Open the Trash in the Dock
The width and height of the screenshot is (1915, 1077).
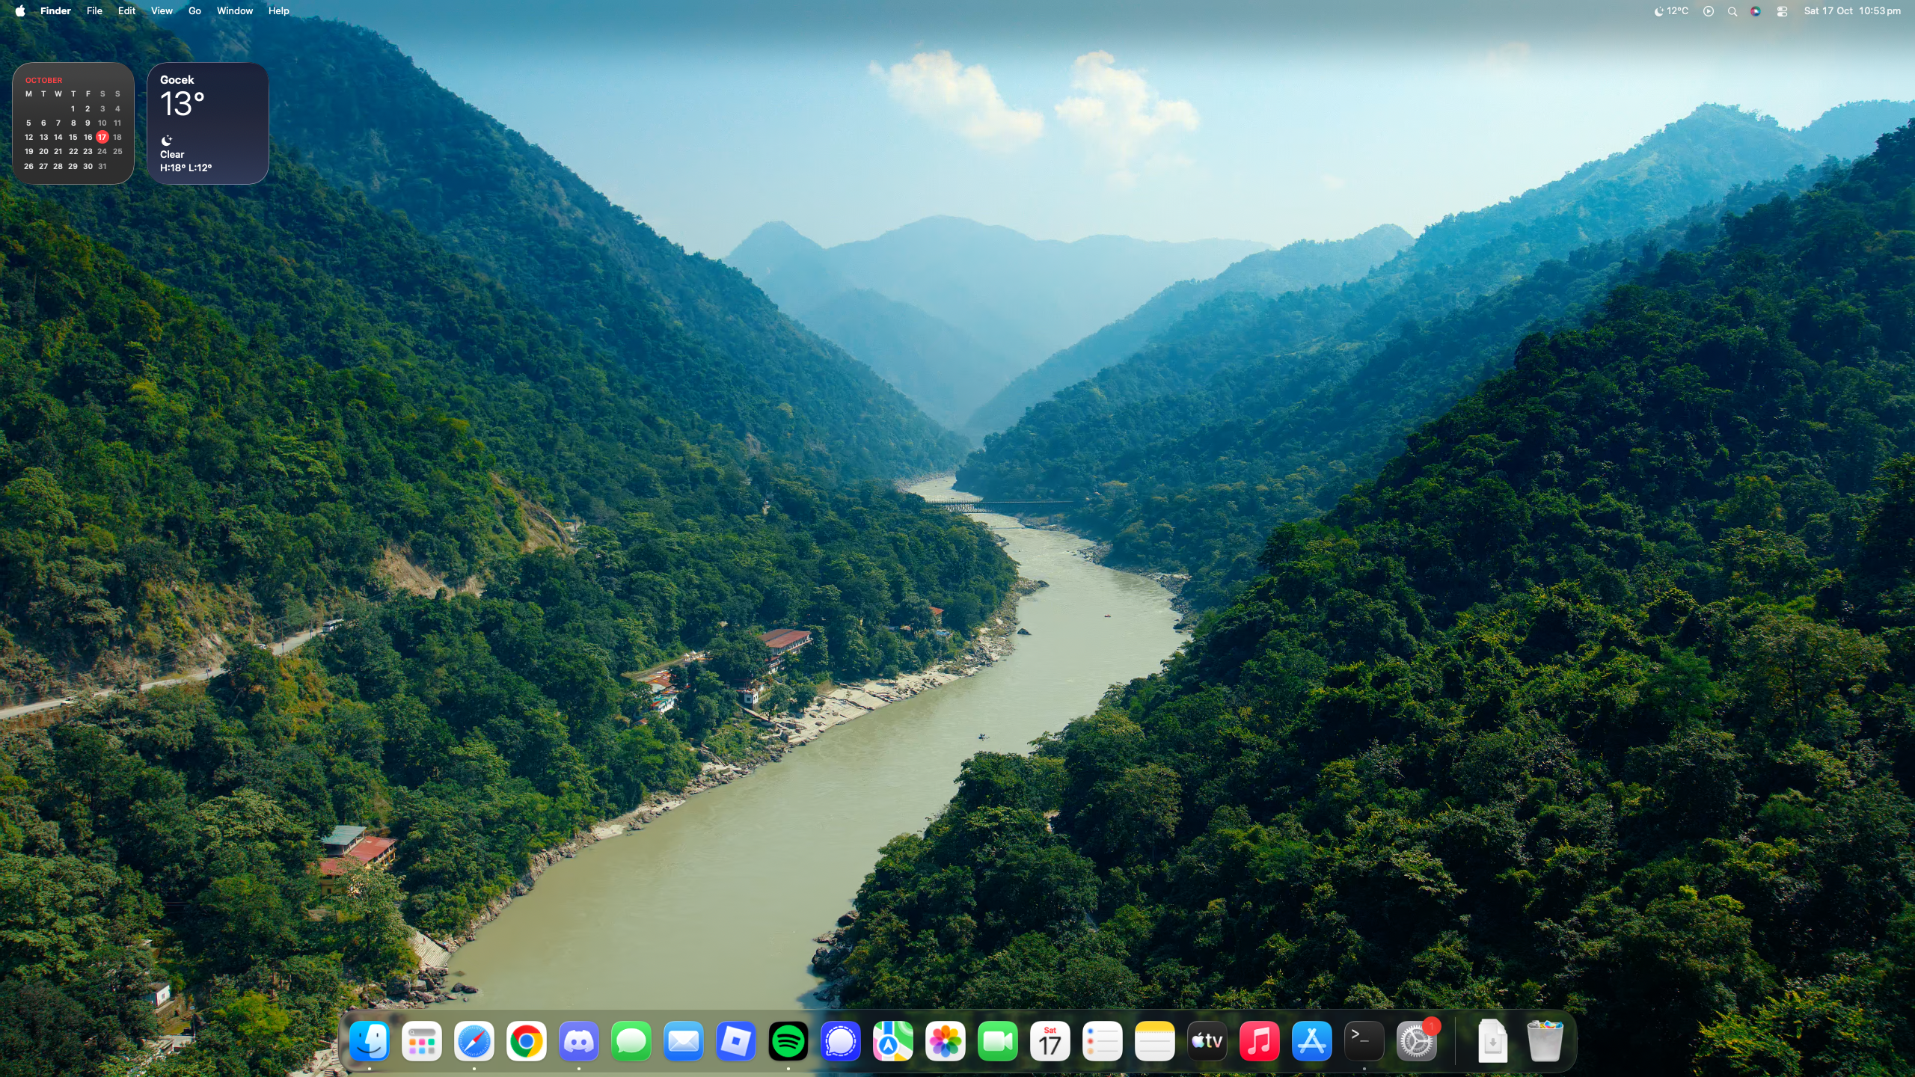click(1545, 1041)
